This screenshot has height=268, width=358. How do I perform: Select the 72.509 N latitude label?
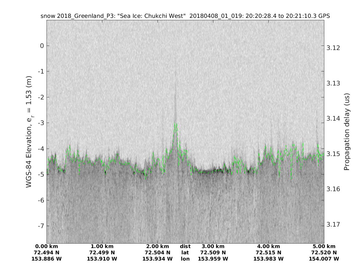pyautogui.click(x=213, y=253)
